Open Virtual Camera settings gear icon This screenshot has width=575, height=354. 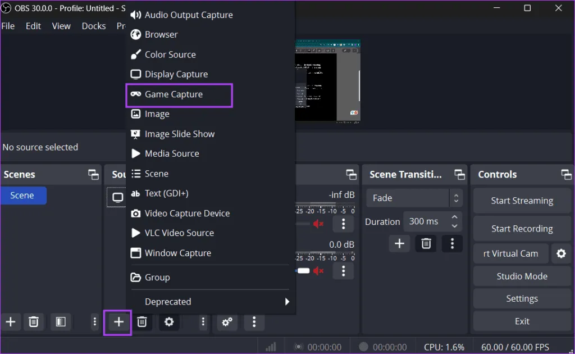(x=560, y=253)
